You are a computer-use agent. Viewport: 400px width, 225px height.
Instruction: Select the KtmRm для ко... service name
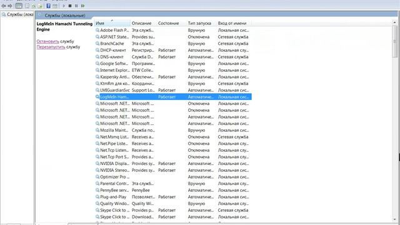[x=114, y=83]
